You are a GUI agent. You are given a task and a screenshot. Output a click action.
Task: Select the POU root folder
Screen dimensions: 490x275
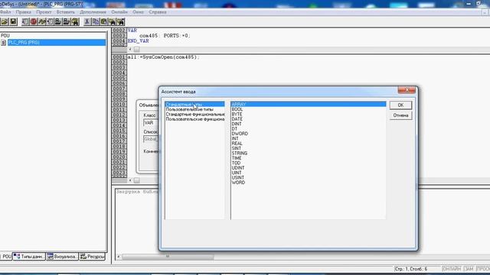5,36
